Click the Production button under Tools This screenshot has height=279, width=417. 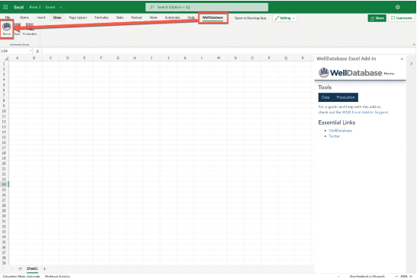[345, 97]
